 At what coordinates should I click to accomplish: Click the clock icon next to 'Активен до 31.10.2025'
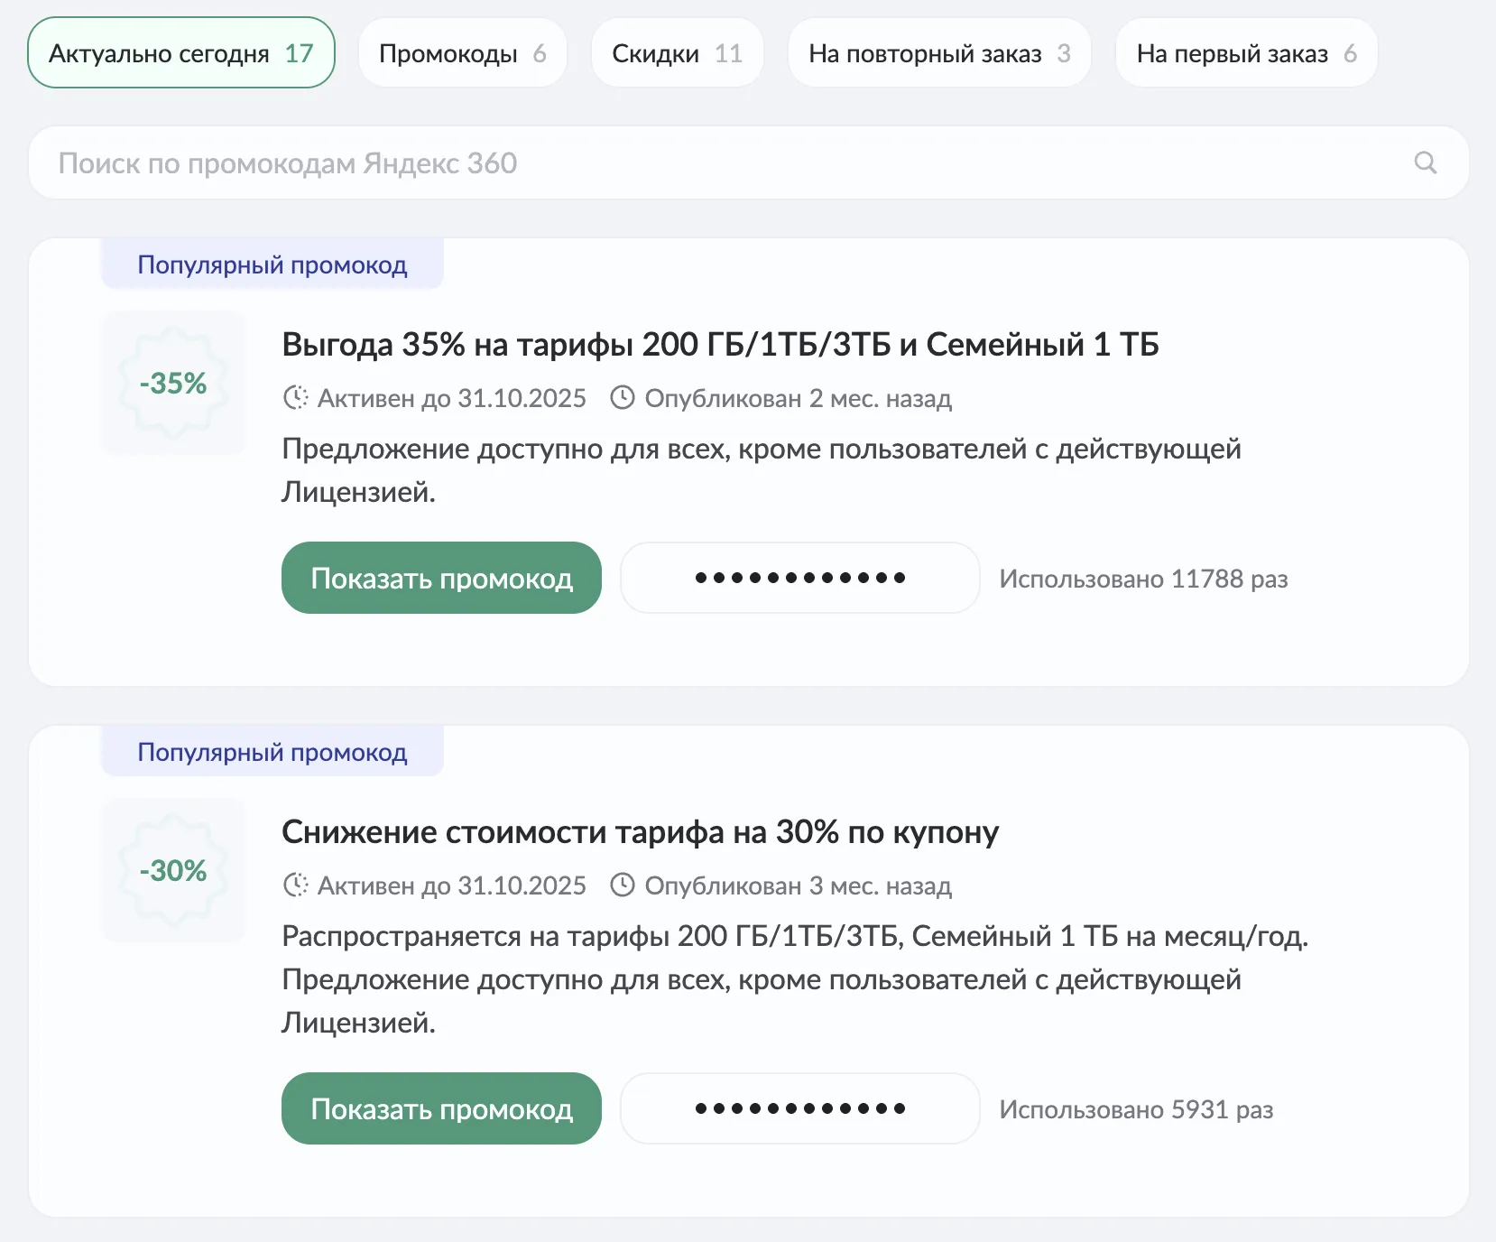pos(296,398)
